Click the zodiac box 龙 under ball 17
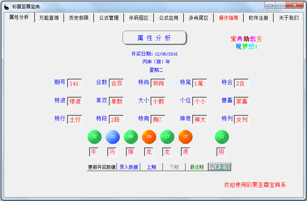Image resolution: width=307 pixels, height=201 pixels. pos(167,152)
